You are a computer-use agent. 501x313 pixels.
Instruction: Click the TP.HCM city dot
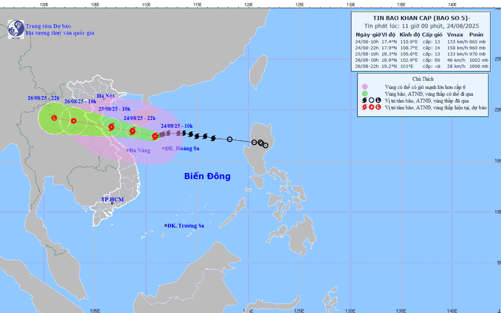[x=112, y=203]
